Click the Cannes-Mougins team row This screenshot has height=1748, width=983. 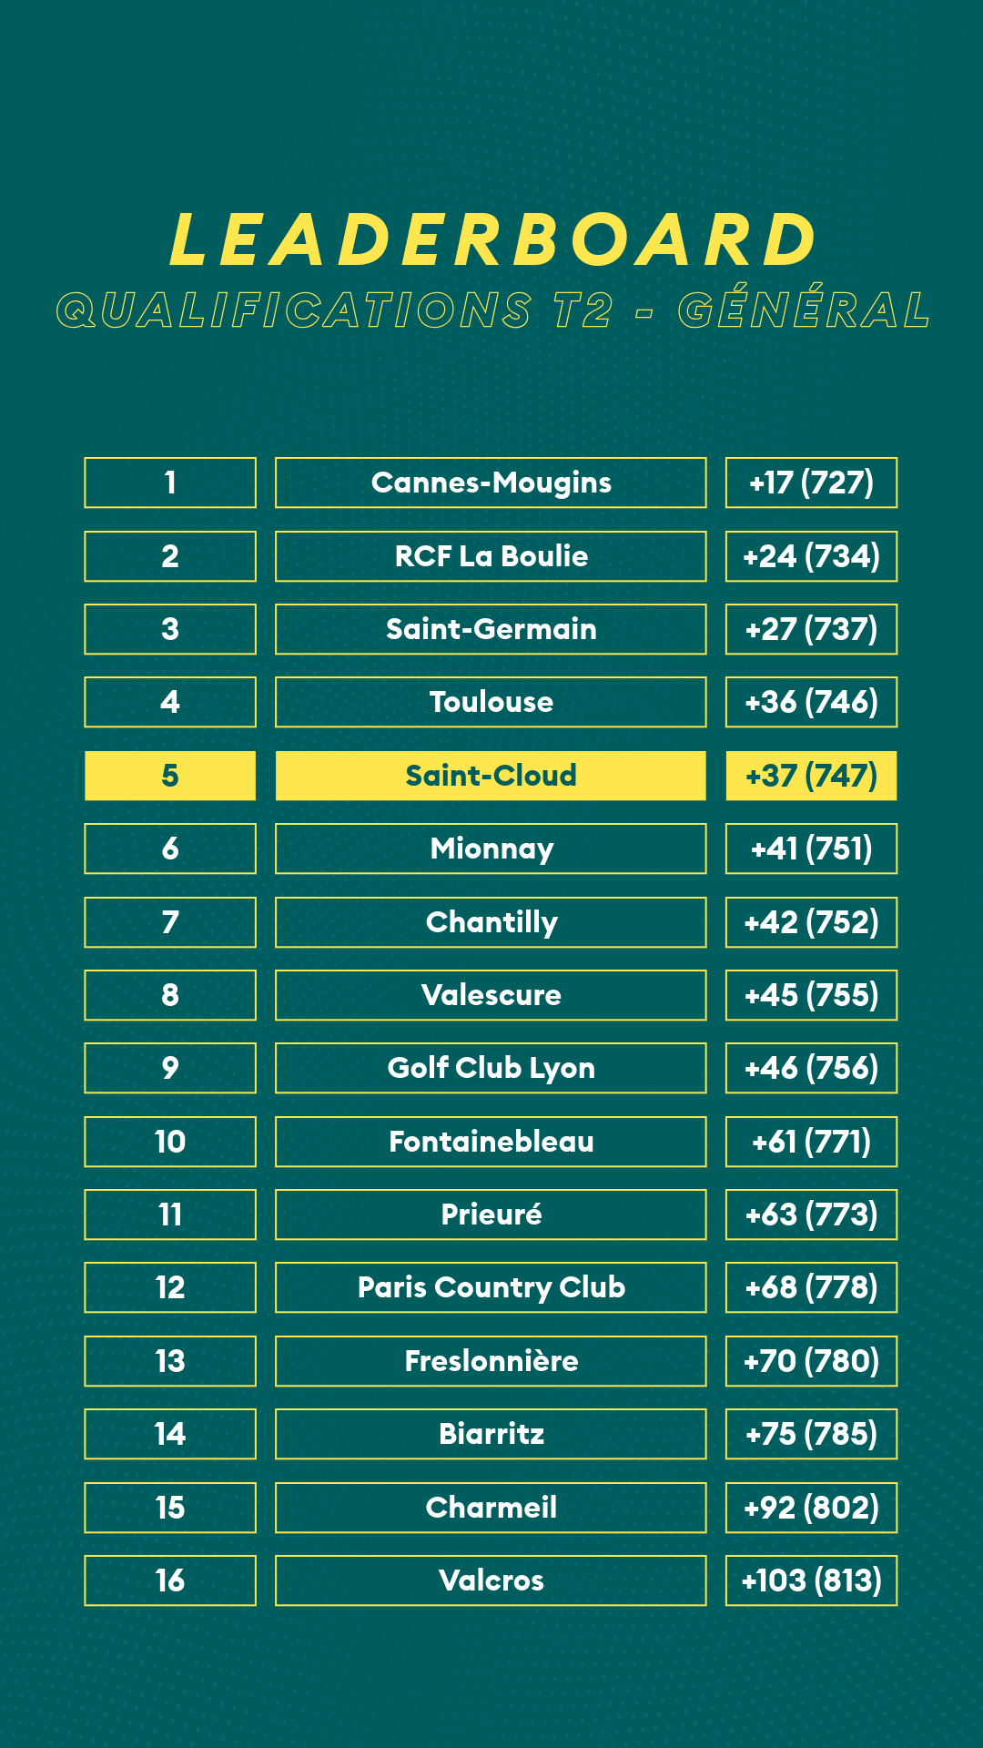point(491,483)
